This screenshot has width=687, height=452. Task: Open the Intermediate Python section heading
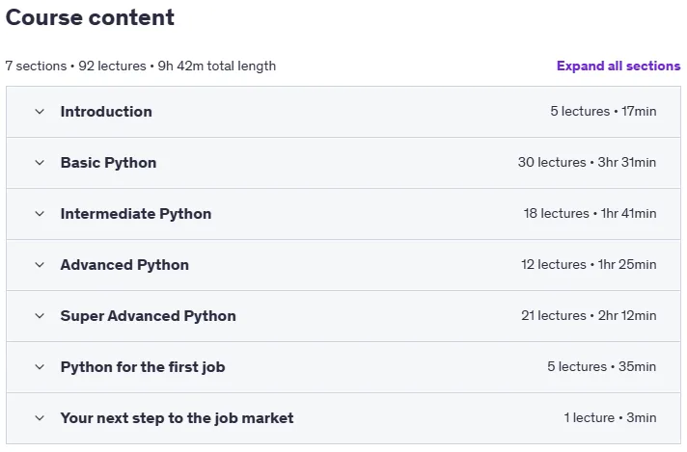click(136, 214)
